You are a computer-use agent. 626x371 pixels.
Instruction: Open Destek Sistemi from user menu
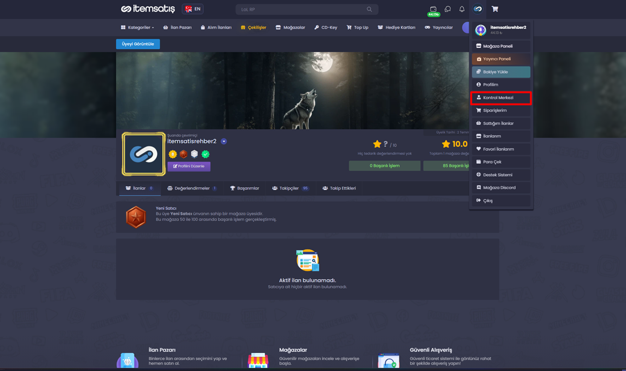click(x=501, y=175)
